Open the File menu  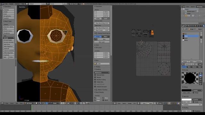click(x=6, y=4)
